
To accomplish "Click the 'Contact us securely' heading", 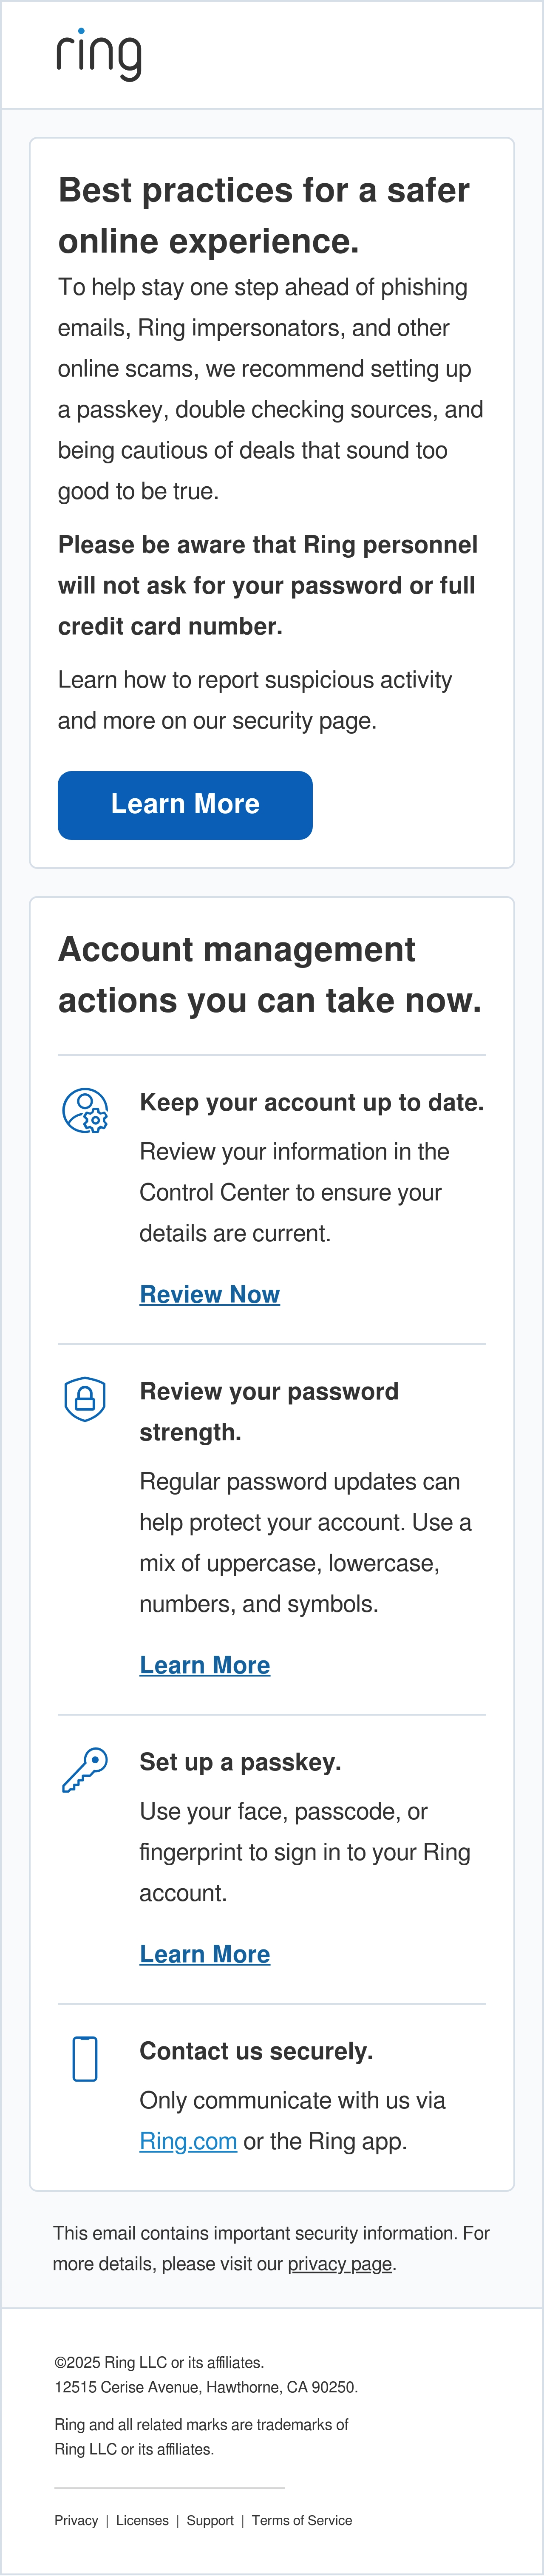I will [x=256, y=2051].
